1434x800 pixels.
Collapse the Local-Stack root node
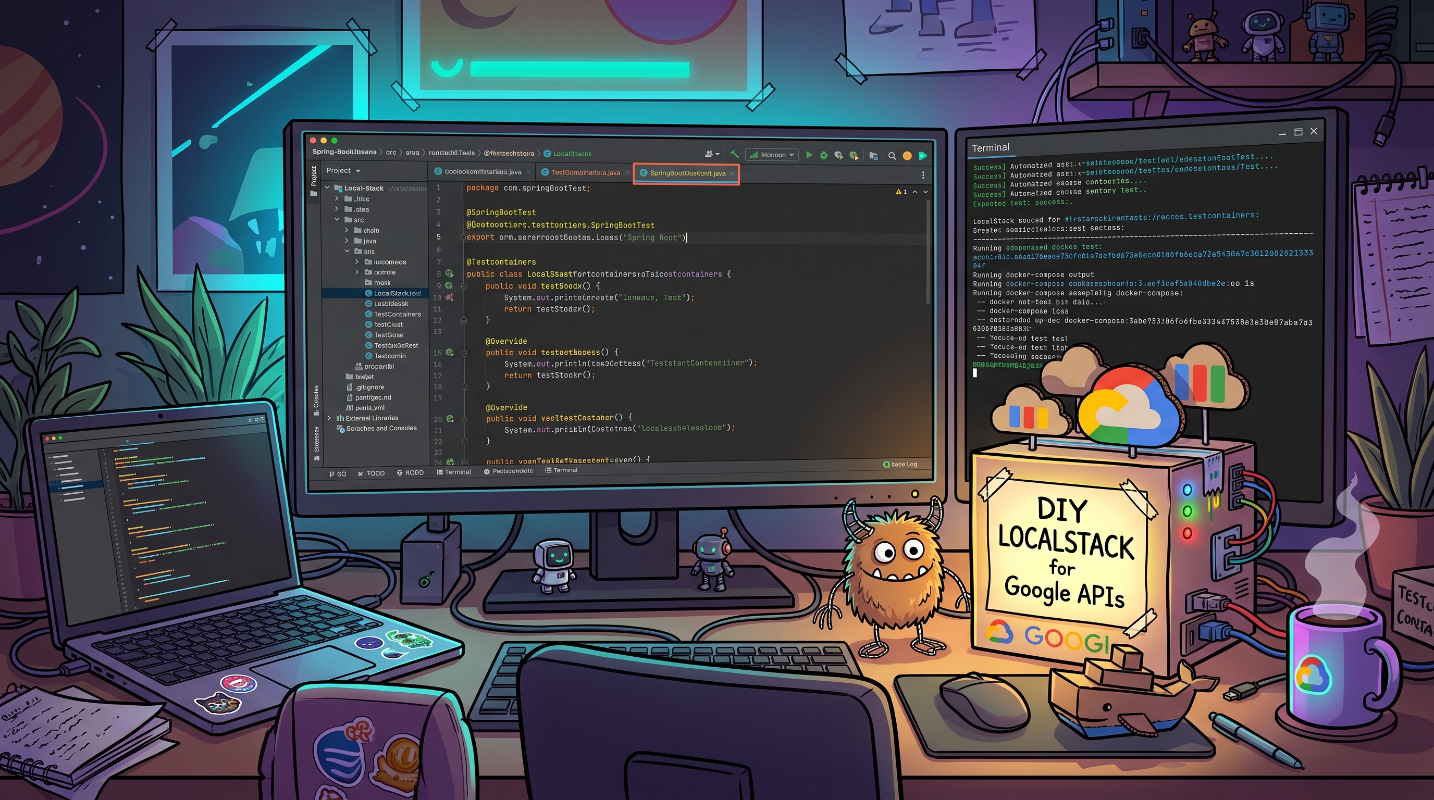click(x=327, y=188)
